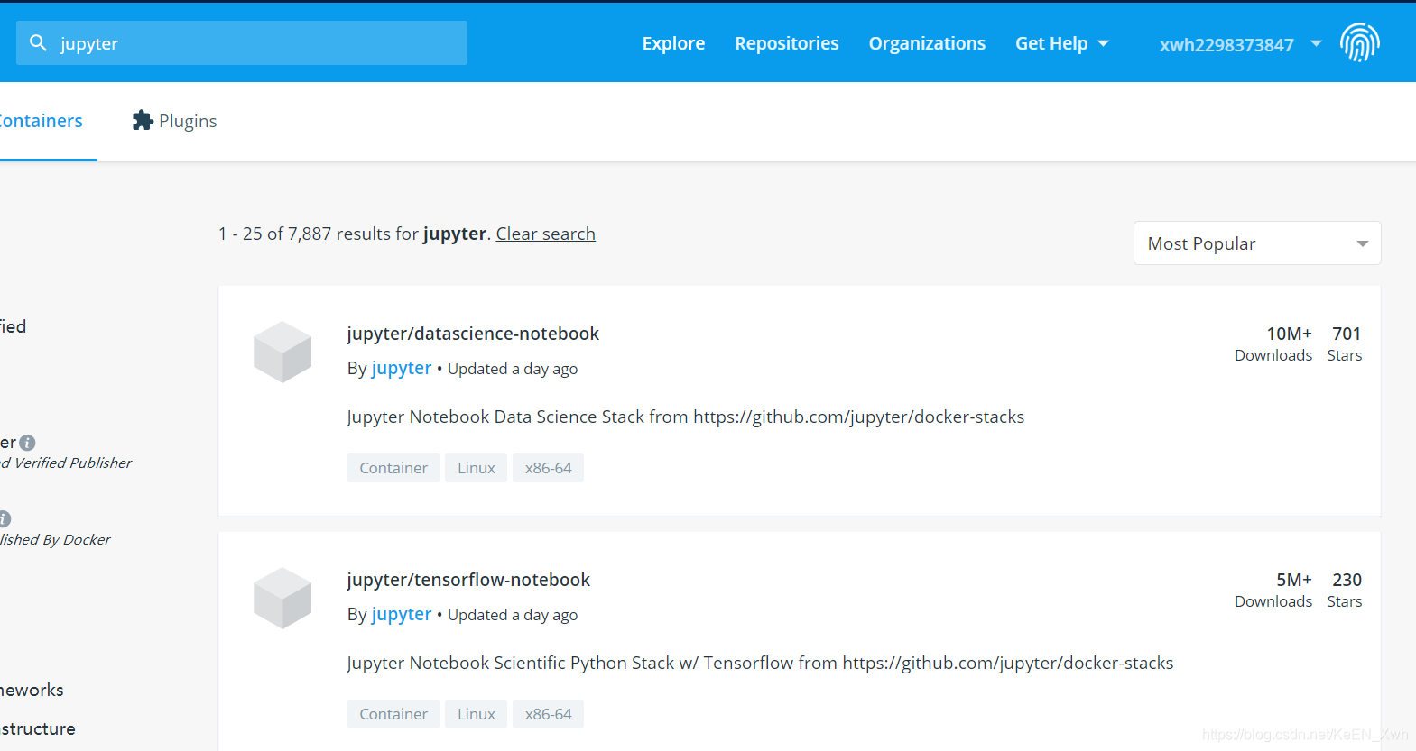Click Verified Publisher filter label
The image size is (1416, 751).
[x=66, y=463]
